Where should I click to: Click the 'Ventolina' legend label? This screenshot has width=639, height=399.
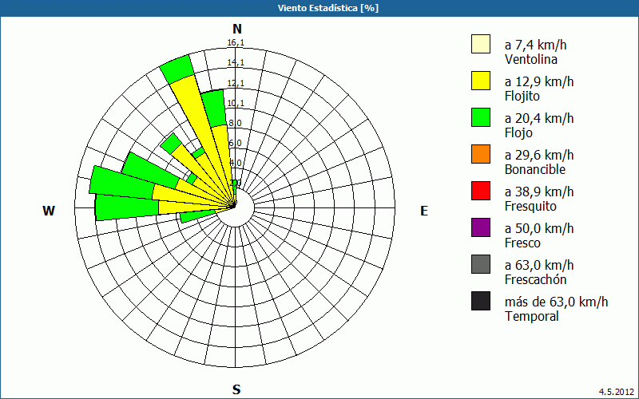[x=531, y=59]
